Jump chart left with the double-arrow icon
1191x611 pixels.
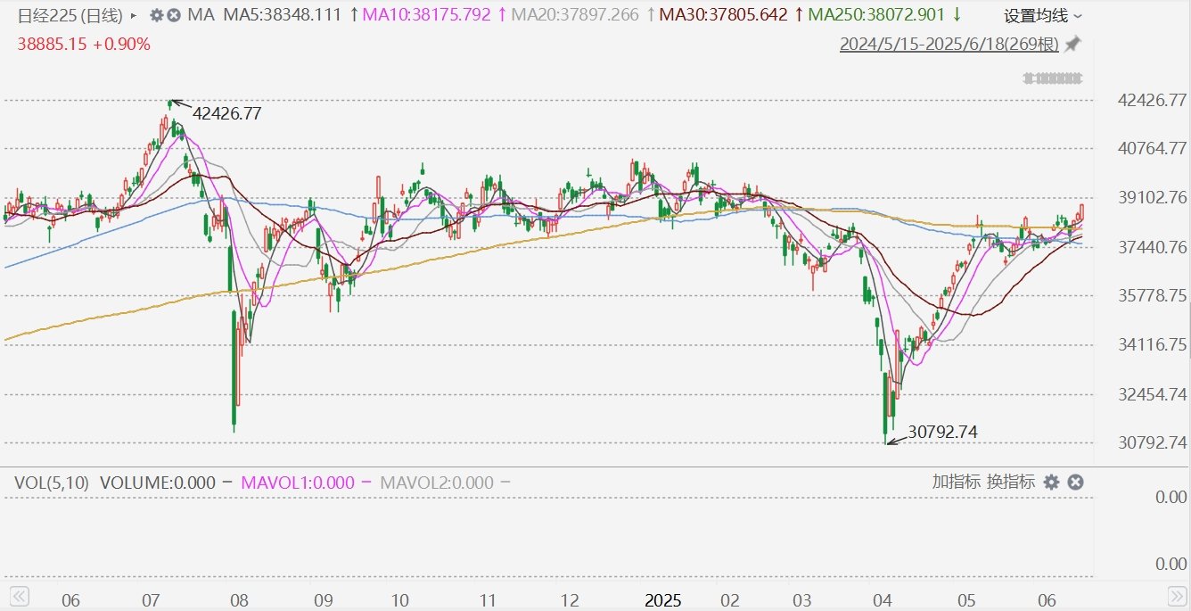[20, 595]
